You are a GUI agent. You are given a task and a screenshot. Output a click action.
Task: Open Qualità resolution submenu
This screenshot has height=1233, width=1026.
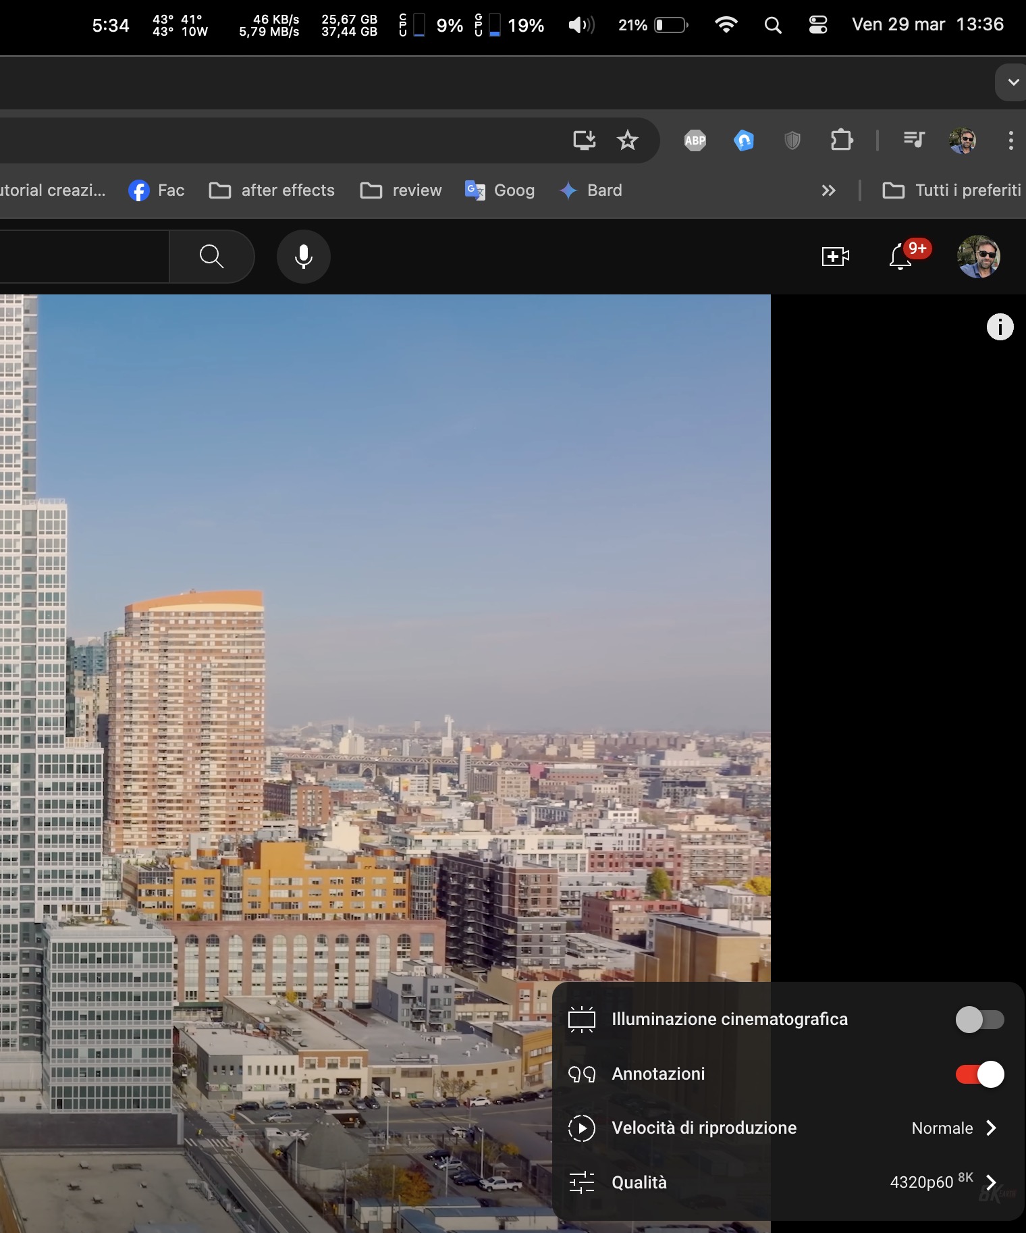click(x=784, y=1182)
